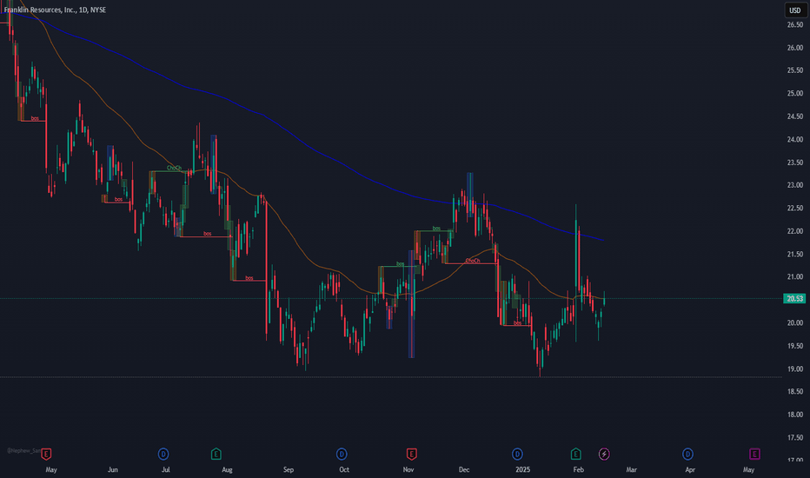810x478 pixels.
Task: Click the dividend marker above Jul
Action: [x=163, y=455]
